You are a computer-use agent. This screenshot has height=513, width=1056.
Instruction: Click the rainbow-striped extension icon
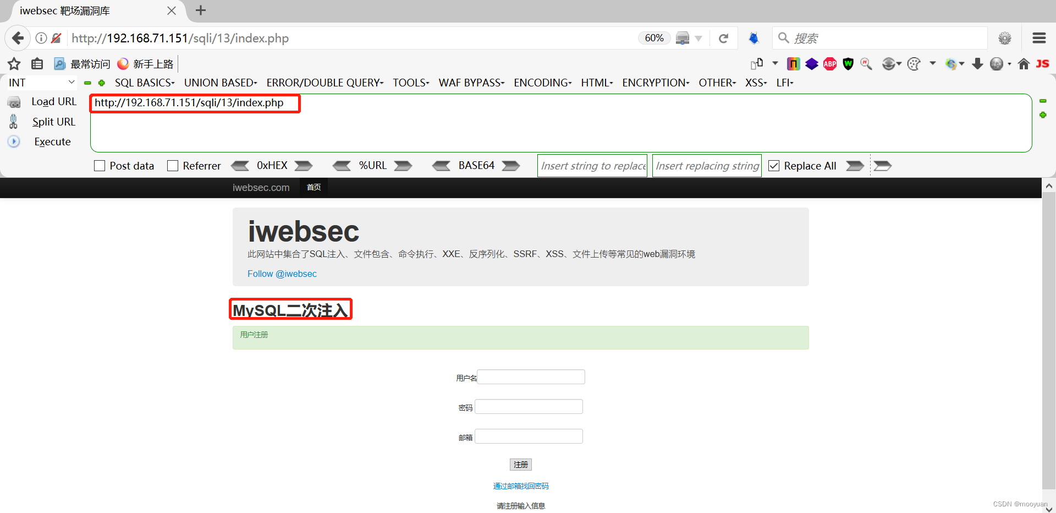tap(793, 64)
